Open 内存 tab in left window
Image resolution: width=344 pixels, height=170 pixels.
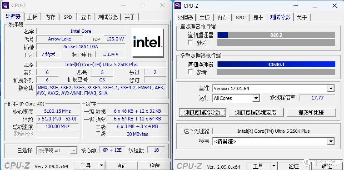[x=50, y=17]
